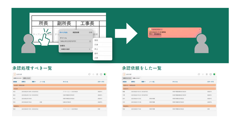This screenshot has height=125, width=242.
Task: Switch to 依頼したもの tab in 承認処理すべき一覧
Action: (27, 78)
